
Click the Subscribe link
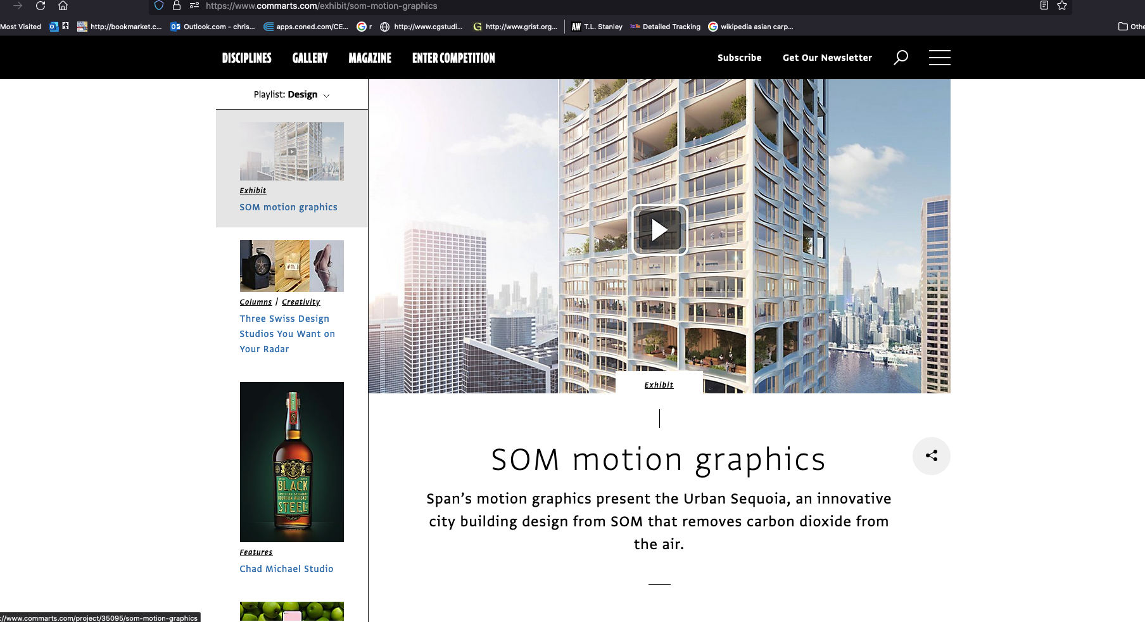tap(740, 58)
